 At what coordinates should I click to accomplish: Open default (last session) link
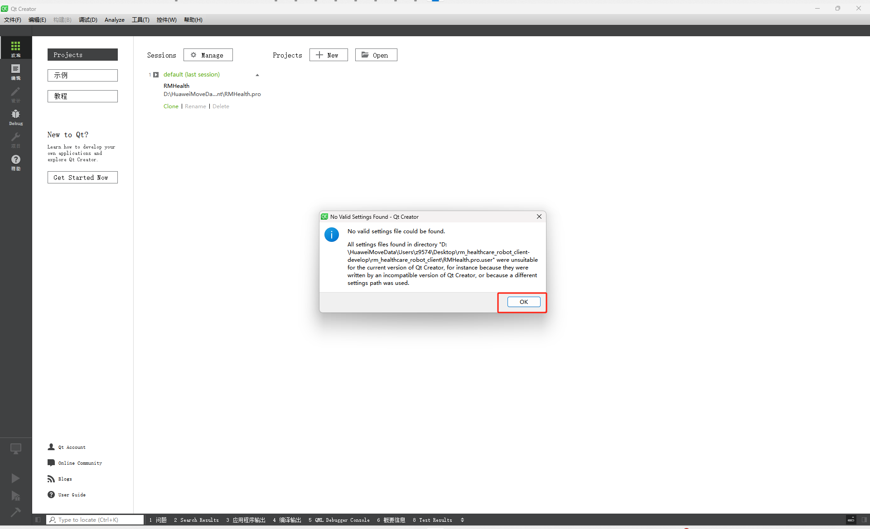(x=192, y=75)
